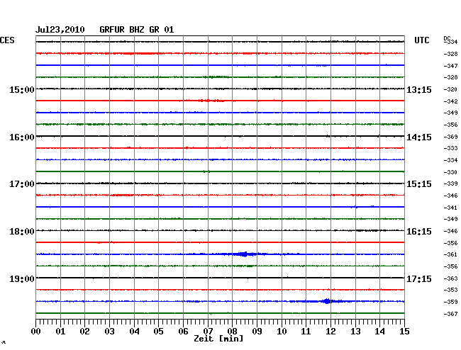Select minute tick label 13

pyautogui.click(x=355, y=332)
